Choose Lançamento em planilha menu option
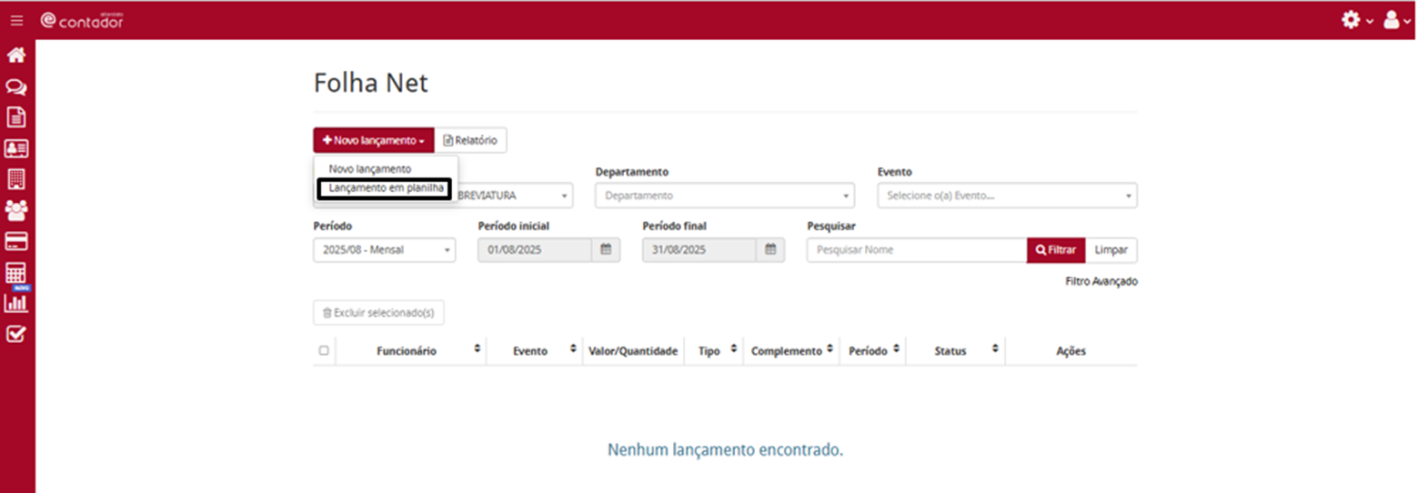 (x=384, y=188)
